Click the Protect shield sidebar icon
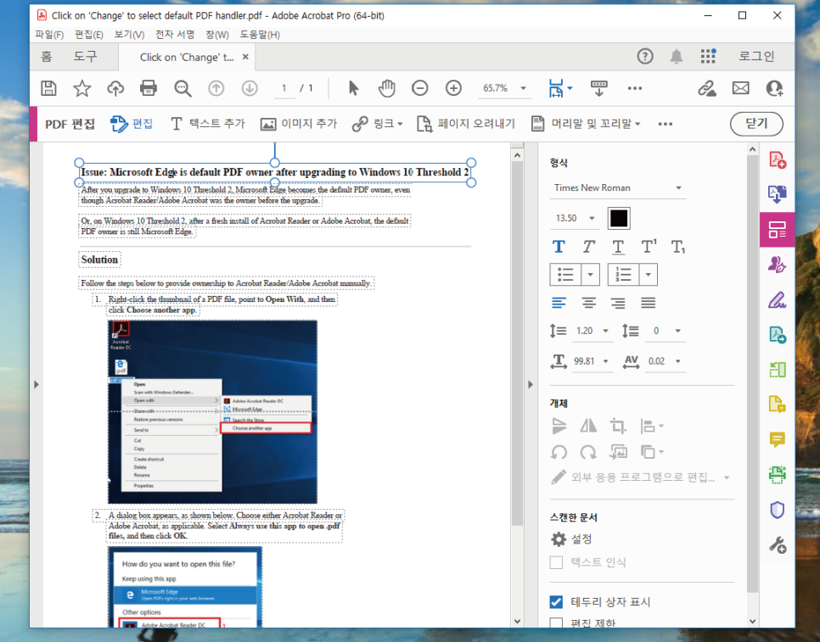 tap(777, 510)
